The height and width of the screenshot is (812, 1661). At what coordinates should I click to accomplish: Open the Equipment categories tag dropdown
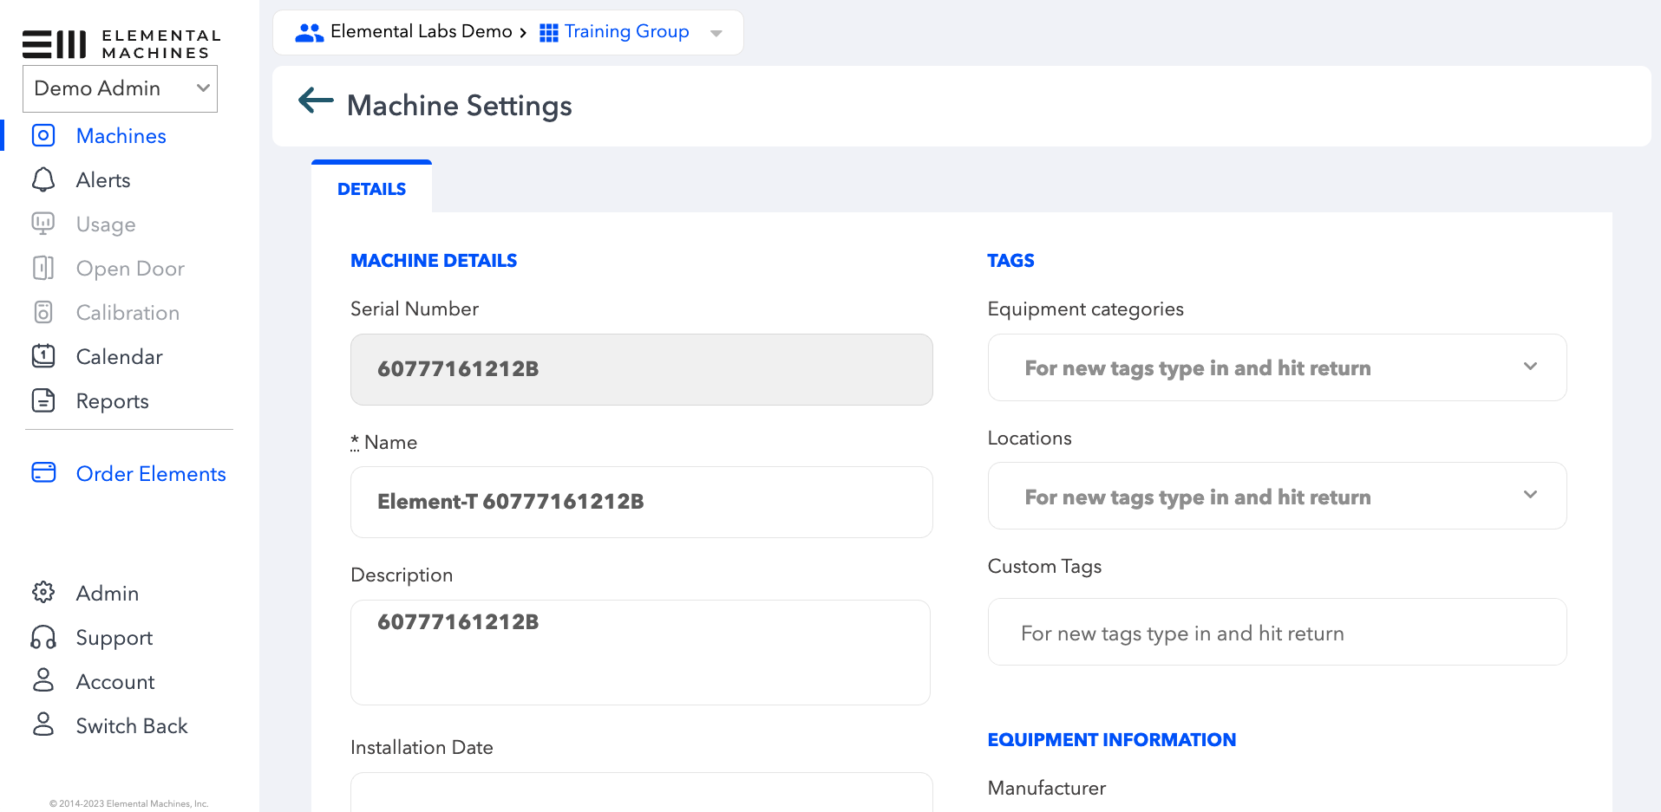pos(1277,367)
